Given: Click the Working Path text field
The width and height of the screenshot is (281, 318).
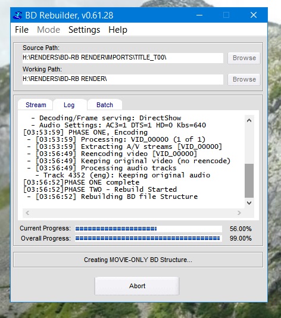Looking at the screenshot, I should click(x=123, y=79).
